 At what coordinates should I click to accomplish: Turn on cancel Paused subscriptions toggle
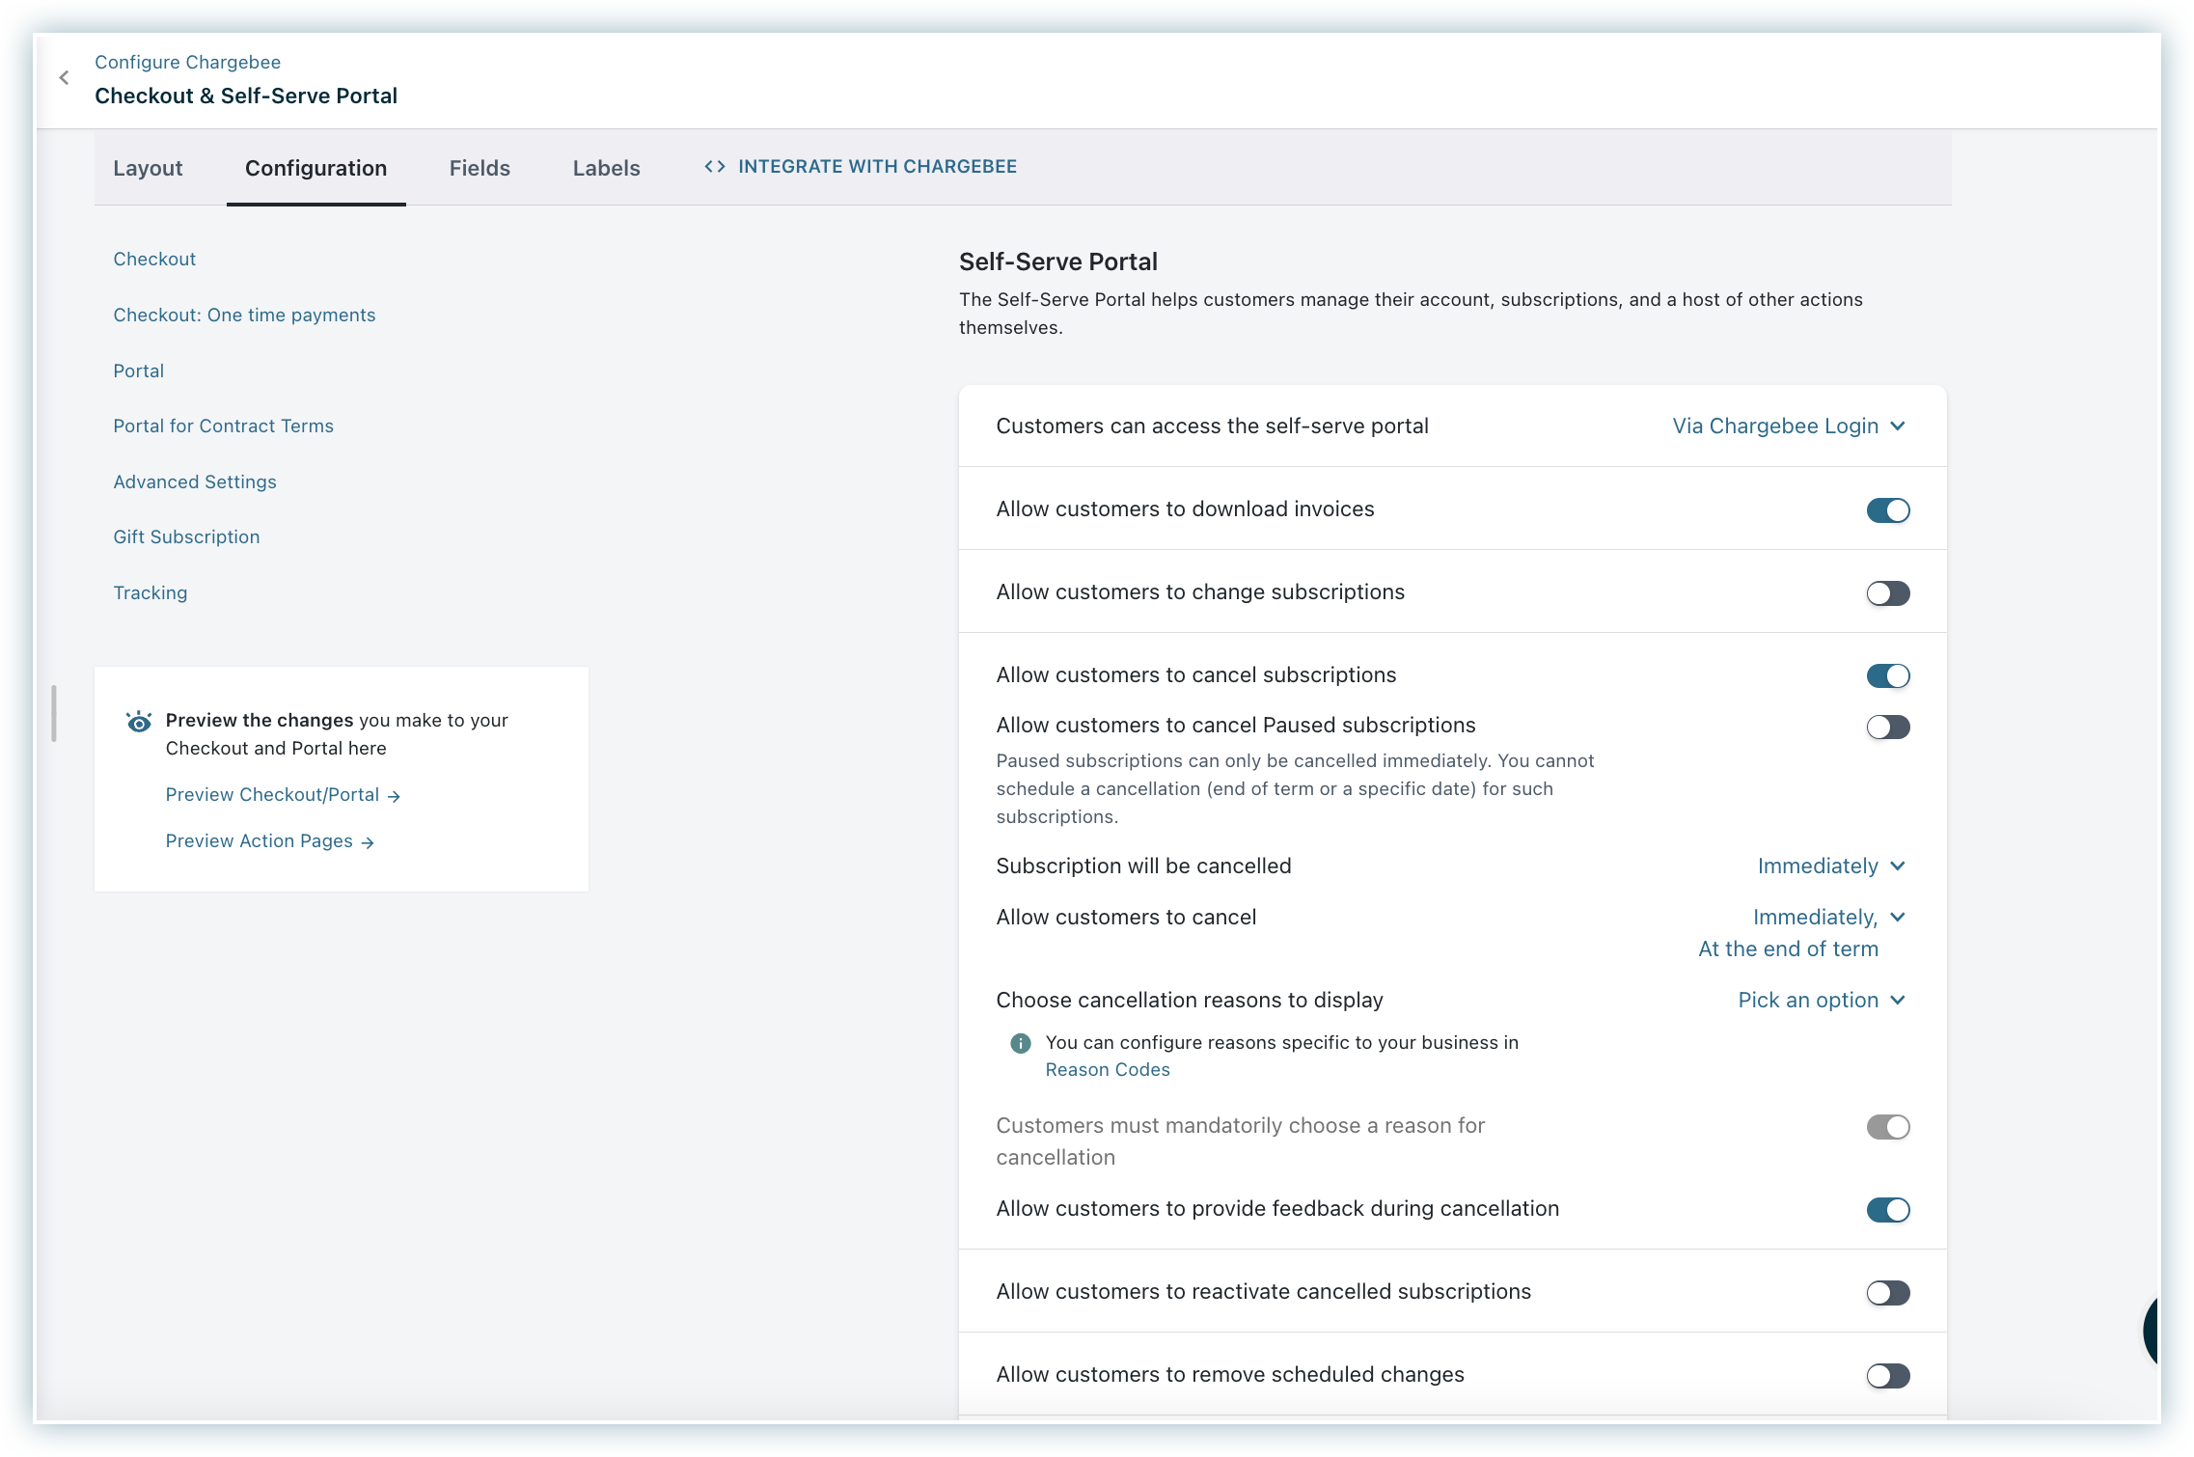tap(1887, 727)
